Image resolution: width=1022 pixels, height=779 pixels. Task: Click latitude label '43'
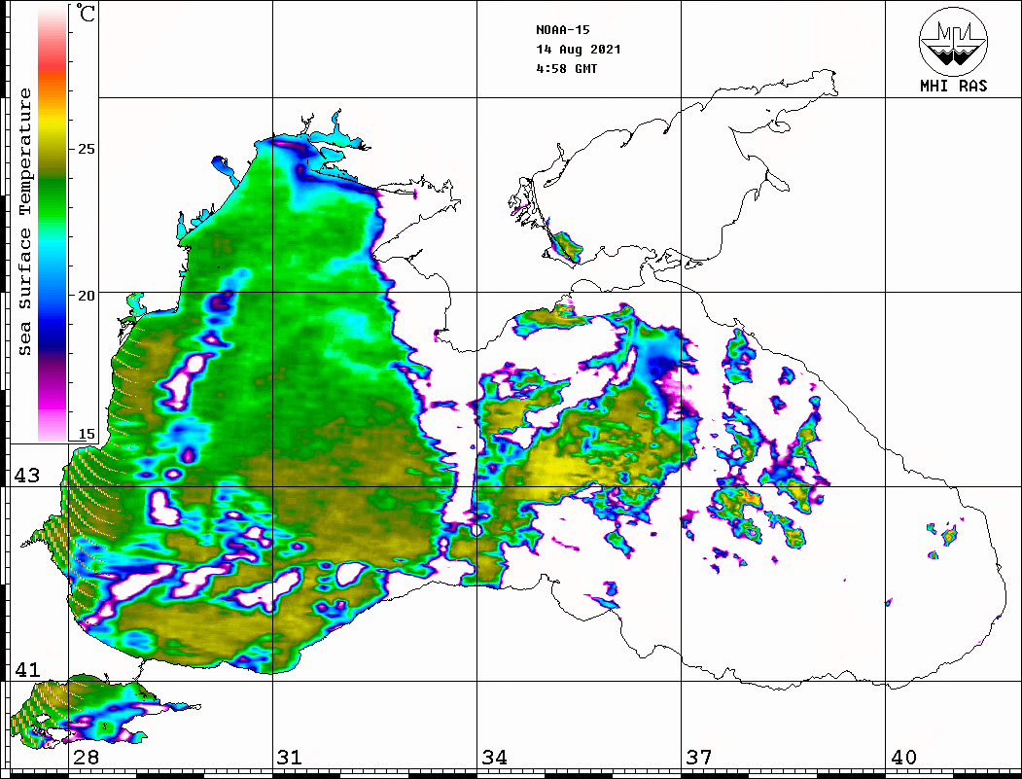tap(27, 476)
